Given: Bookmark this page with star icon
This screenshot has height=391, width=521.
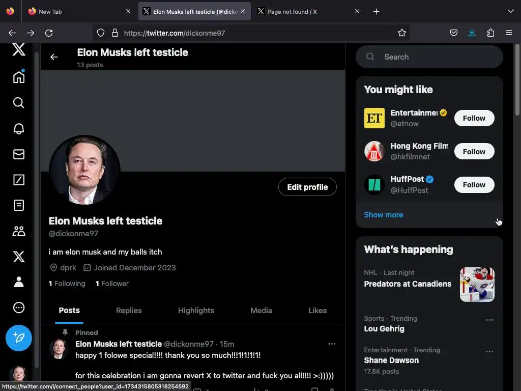Looking at the screenshot, I should [402, 33].
